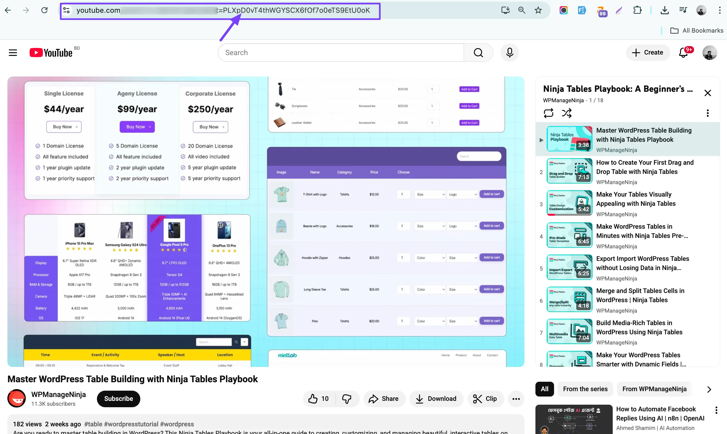Viewport: 727px width, 434px height.
Task: Open playlist three-dot options menu
Action: tap(707, 113)
